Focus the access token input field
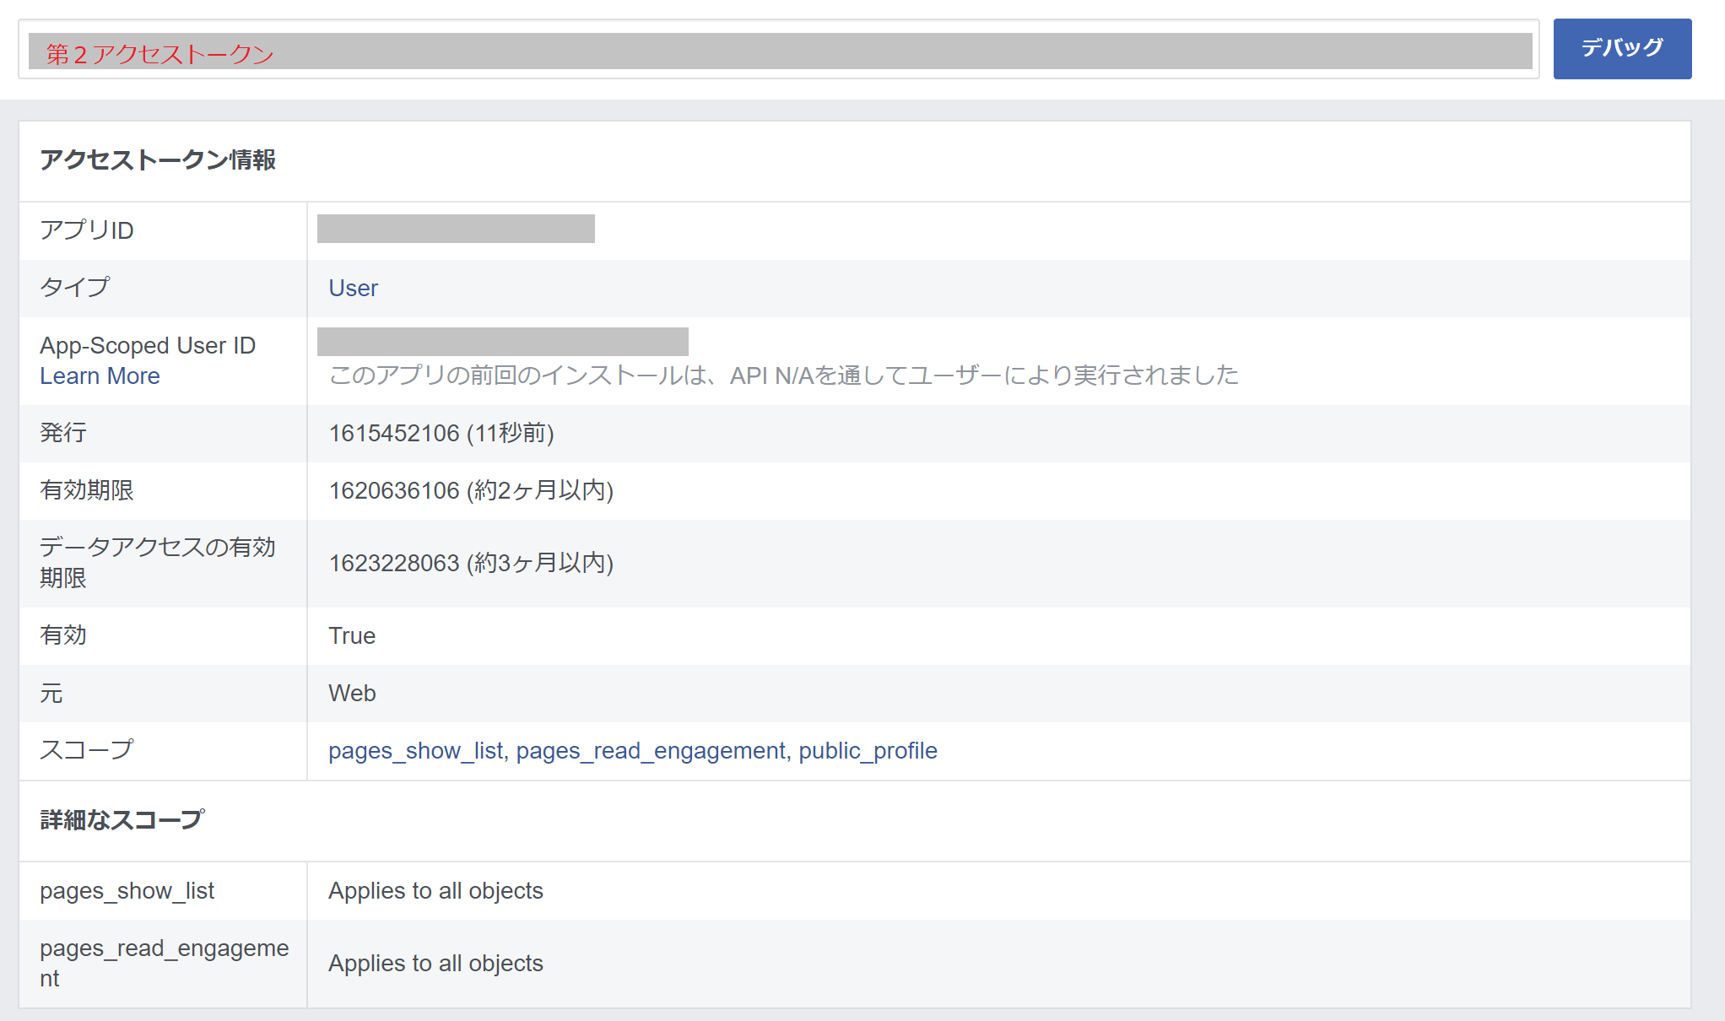Viewport: 1725px width, 1021px height. (x=779, y=50)
